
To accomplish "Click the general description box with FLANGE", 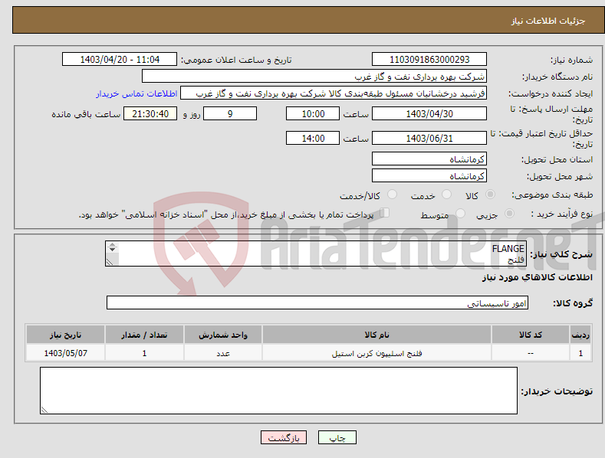I will pos(316,254).
